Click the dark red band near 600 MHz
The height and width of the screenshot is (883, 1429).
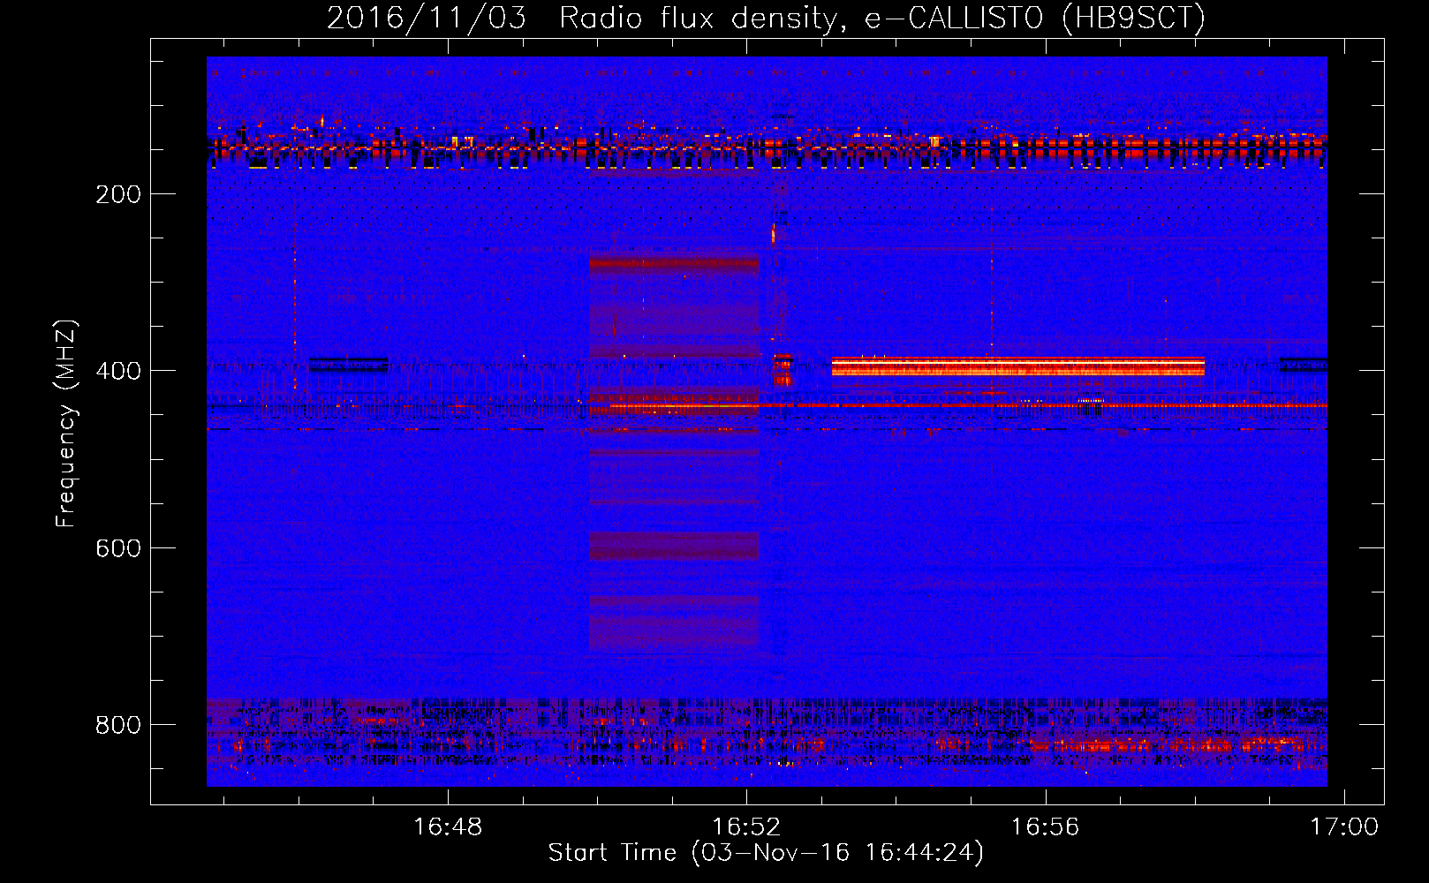pyautogui.click(x=674, y=546)
